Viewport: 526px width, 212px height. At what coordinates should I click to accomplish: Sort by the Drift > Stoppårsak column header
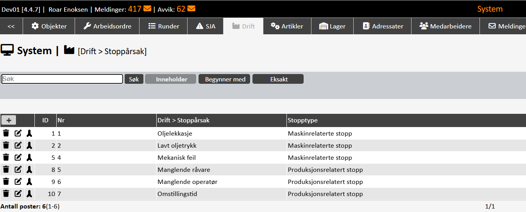(x=183, y=120)
